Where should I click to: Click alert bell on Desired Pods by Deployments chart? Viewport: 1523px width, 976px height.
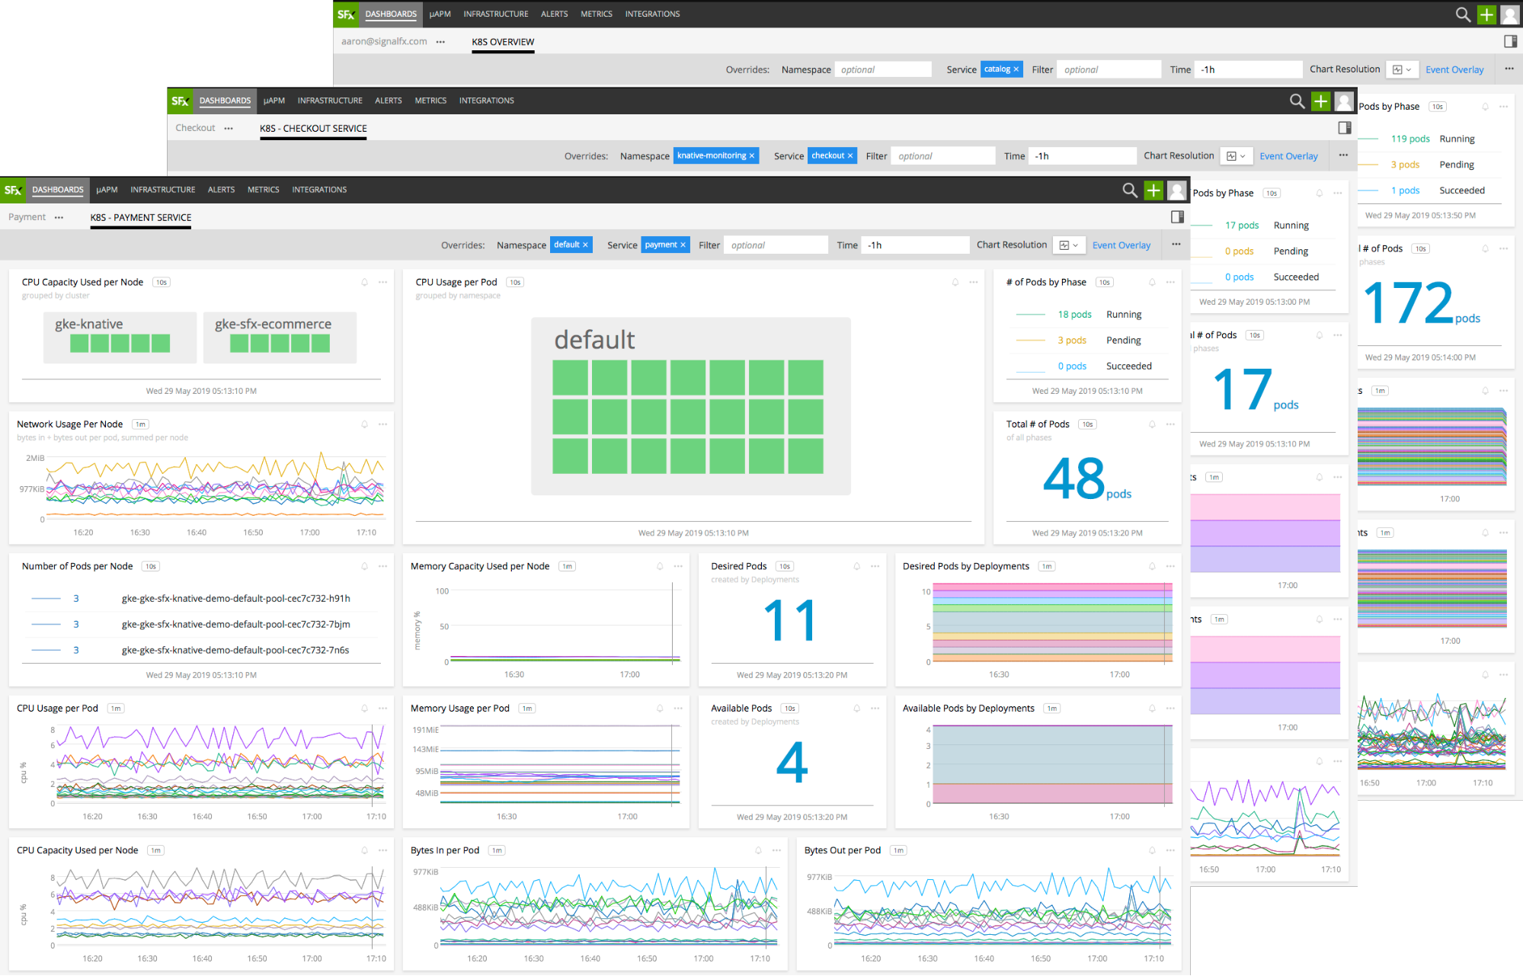[x=1152, y=567]
